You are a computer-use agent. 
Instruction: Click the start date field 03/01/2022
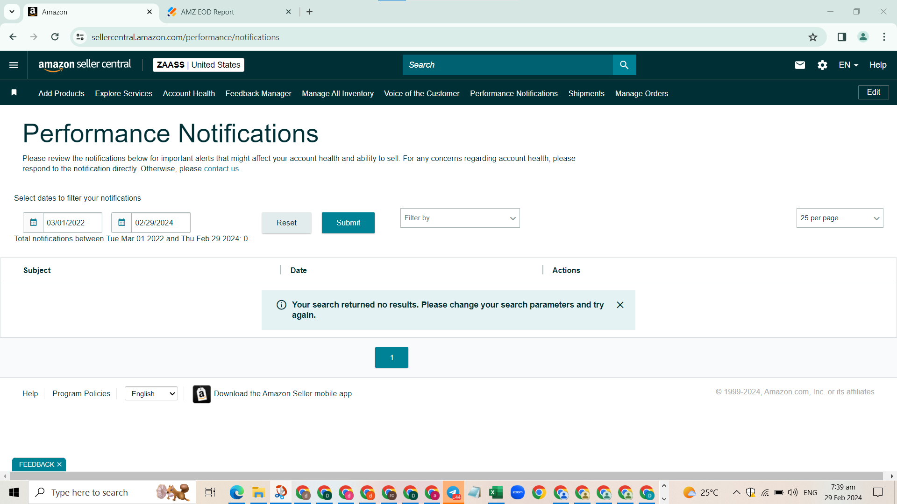[72, 223]
